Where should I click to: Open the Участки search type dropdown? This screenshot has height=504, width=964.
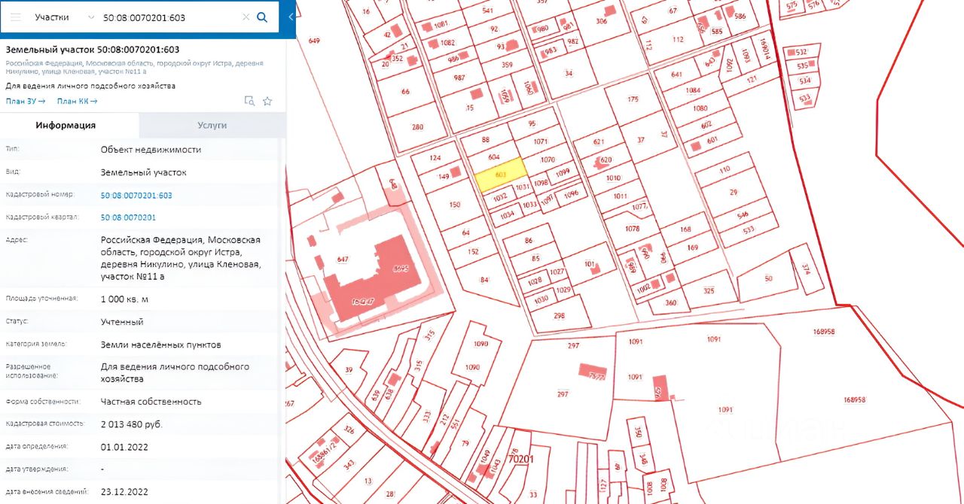coord(64,17)
